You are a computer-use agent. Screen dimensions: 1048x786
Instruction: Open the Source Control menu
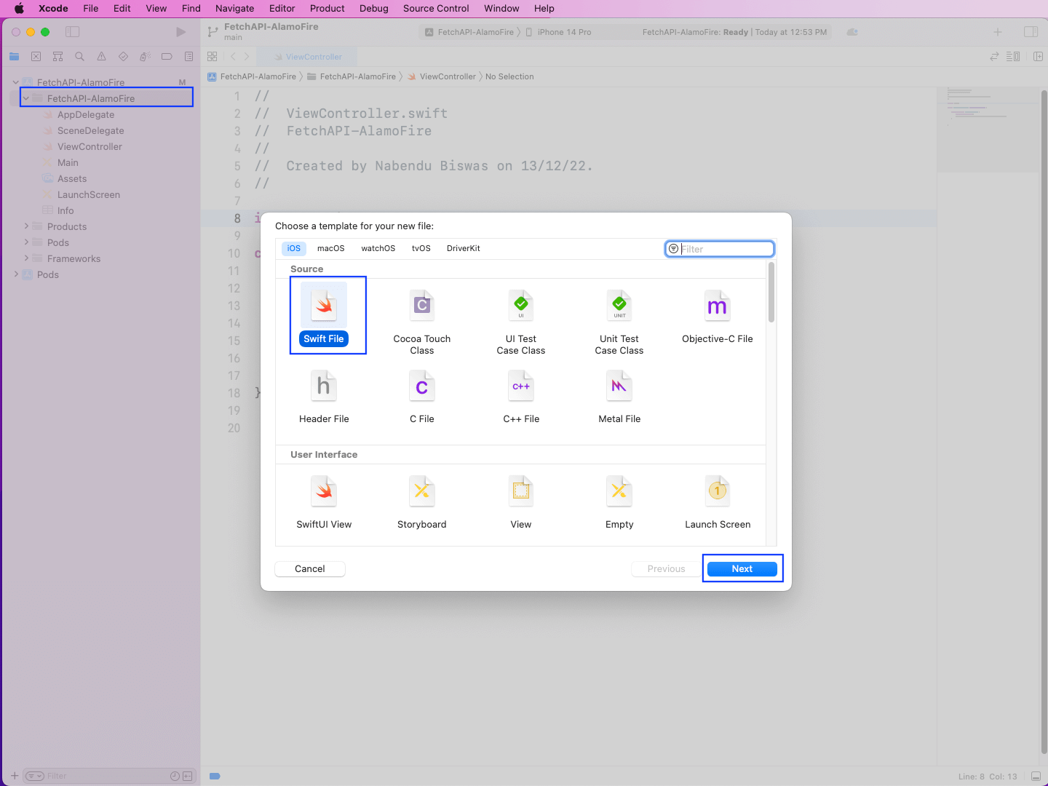[435, 8]
